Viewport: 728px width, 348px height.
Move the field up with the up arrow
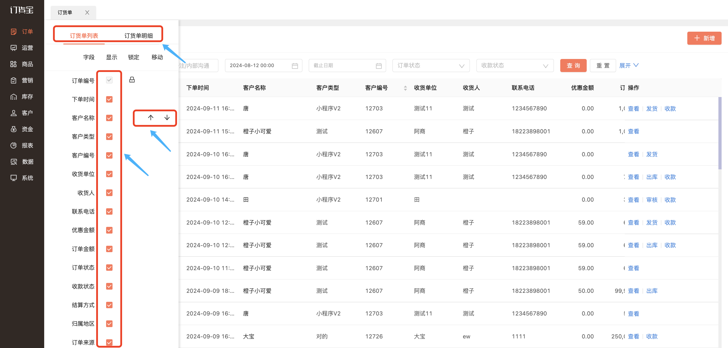coord(151,118)
